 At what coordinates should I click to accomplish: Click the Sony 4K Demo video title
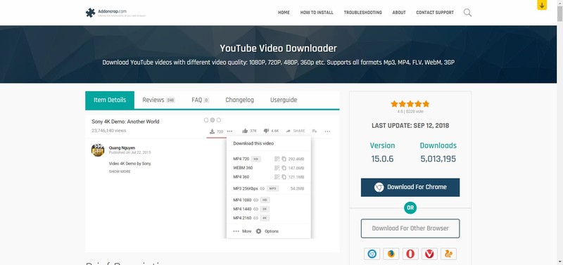pos(125,122)
